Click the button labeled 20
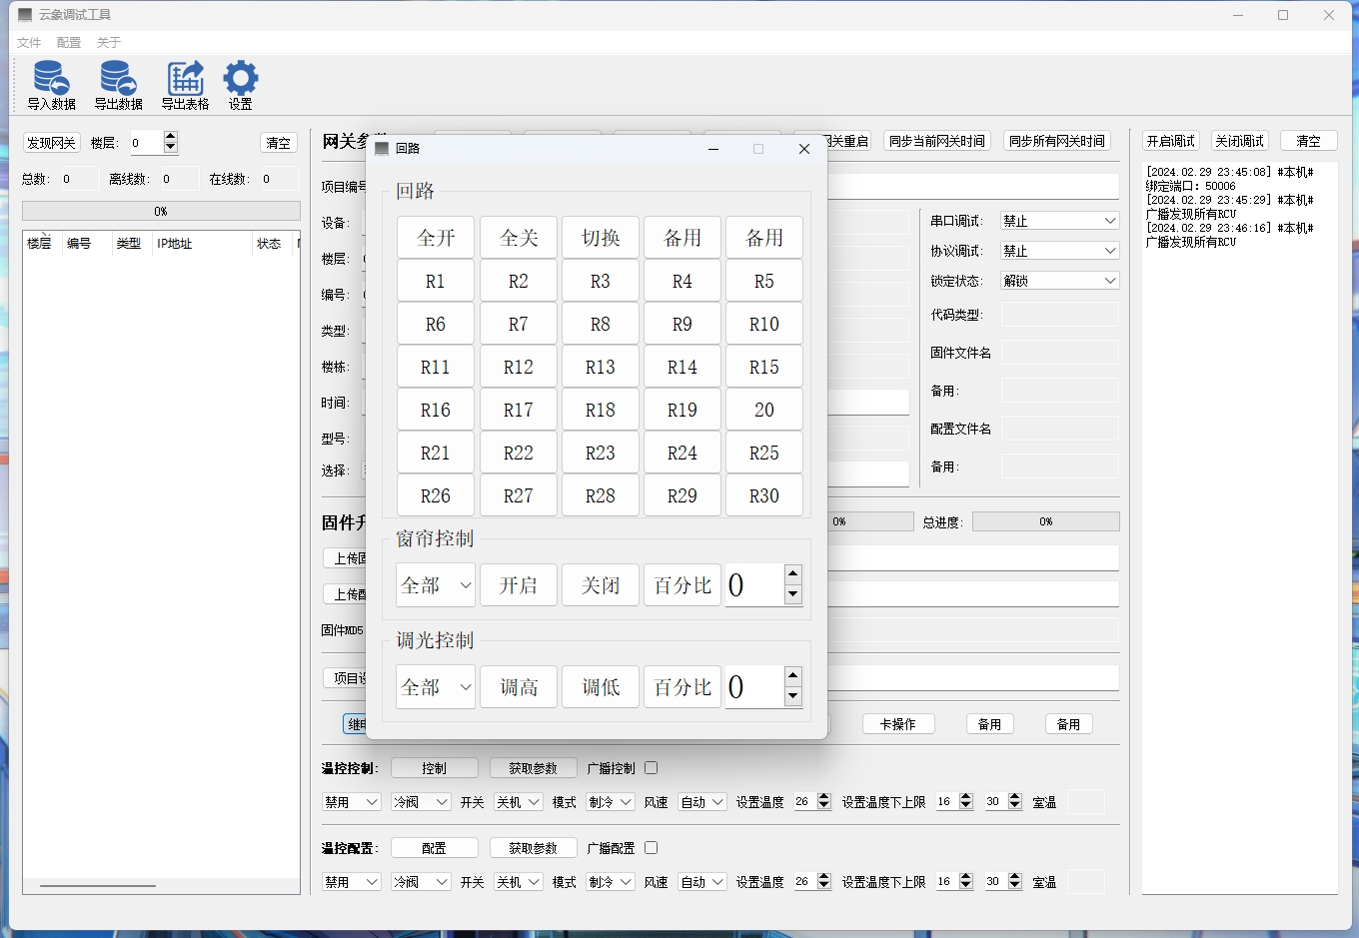1359x938 pixels. coord(764,410)
